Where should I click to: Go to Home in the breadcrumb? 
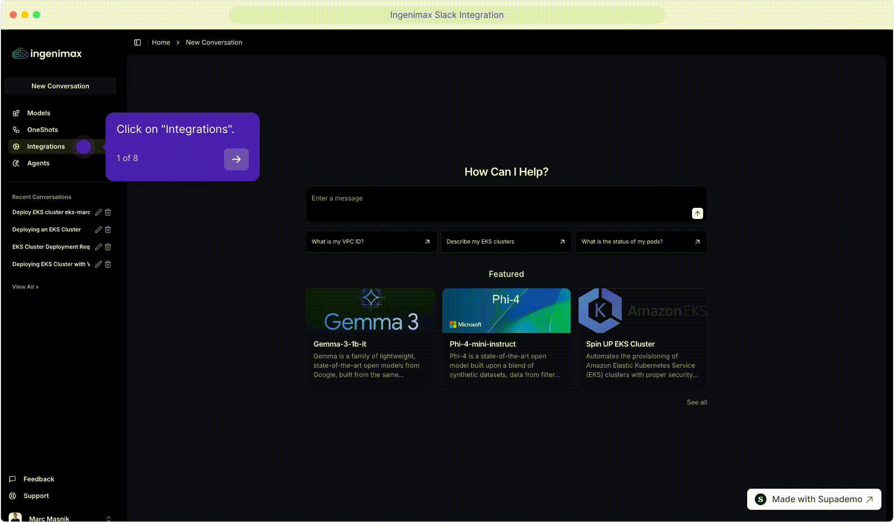[x=161, y=43]
